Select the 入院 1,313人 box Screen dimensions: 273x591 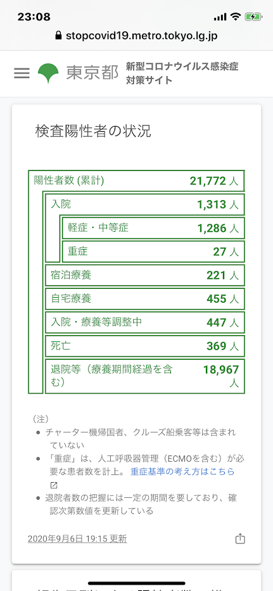[x=145, y=205]
